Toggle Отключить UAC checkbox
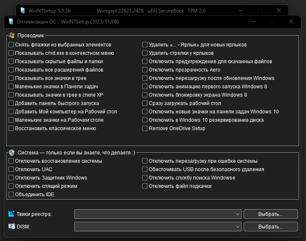Screen dimensions: 306x241 [11, 169]
